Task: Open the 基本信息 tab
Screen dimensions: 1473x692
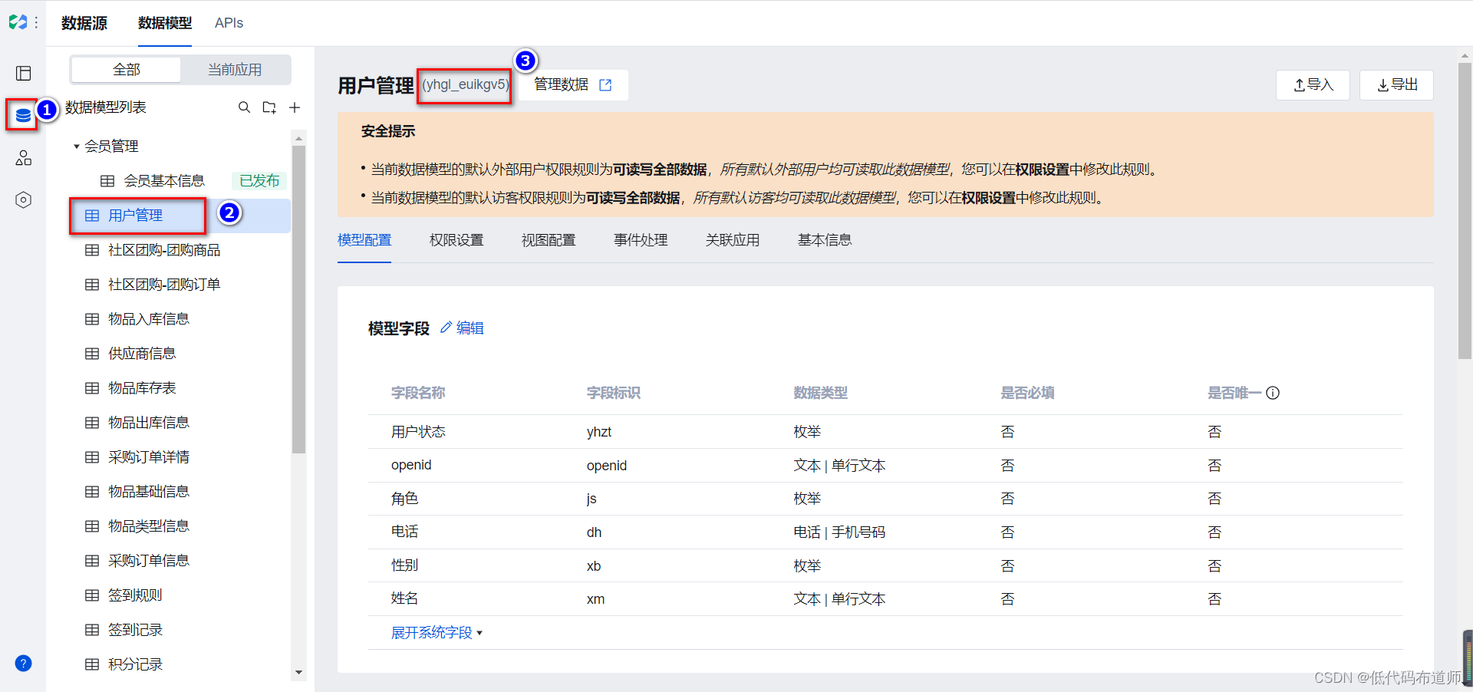Action: point(825,240)
